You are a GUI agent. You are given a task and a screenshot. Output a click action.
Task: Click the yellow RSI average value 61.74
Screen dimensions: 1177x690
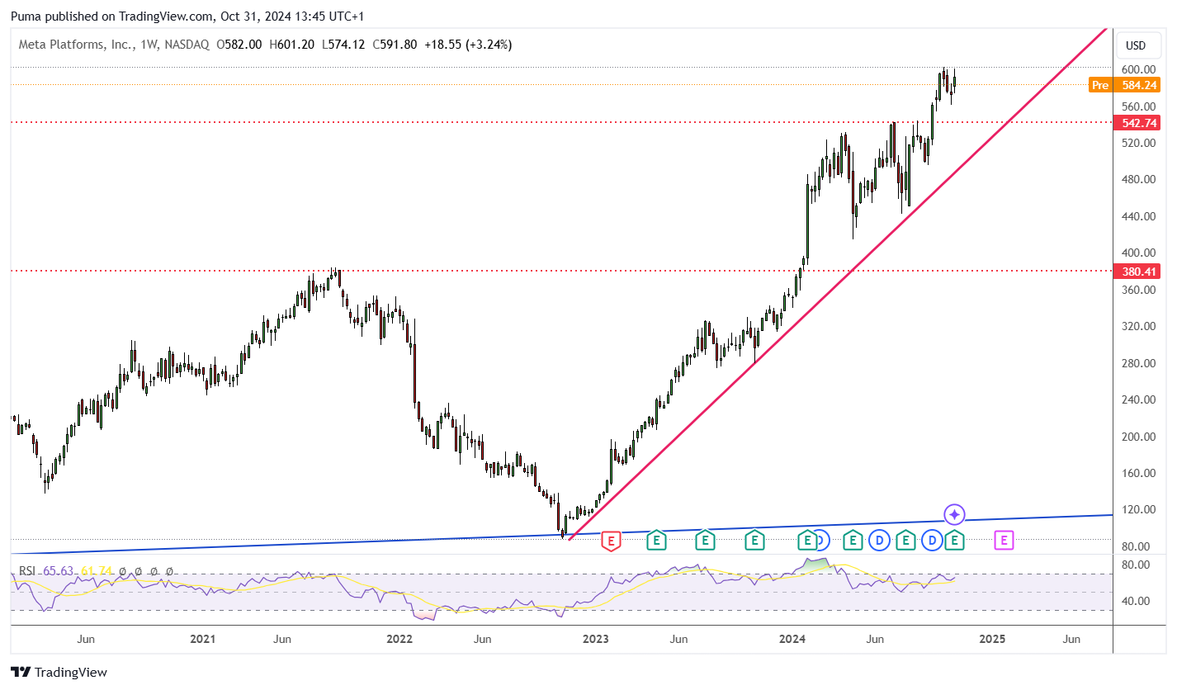(x=96, y=570)
